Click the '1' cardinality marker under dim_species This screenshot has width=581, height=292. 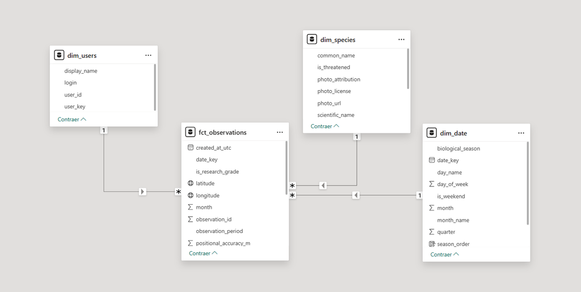coord(356,137)
